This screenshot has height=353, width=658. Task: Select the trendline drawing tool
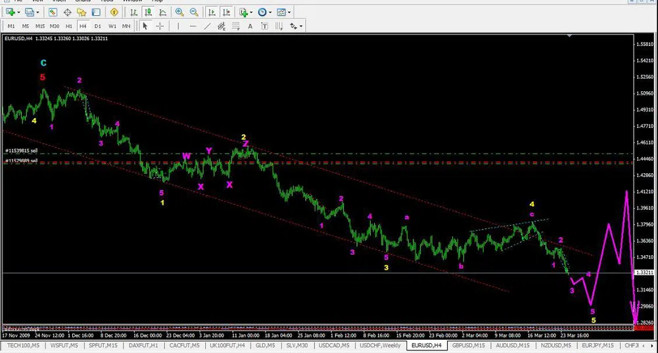(x=207, y=26)
